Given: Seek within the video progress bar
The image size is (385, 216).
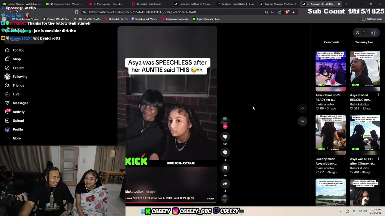Looking at the screenshot, I should 171,202.
